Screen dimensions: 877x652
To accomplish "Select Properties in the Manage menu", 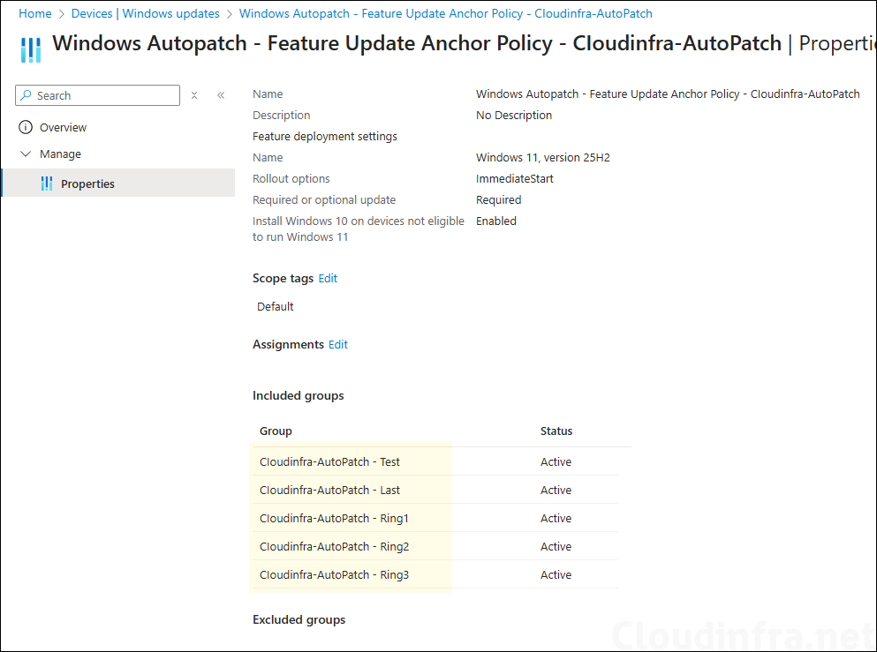I will point(87,184).
